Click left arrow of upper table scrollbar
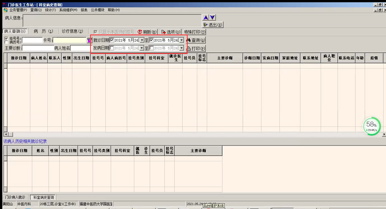 click(x=5, y=134)
